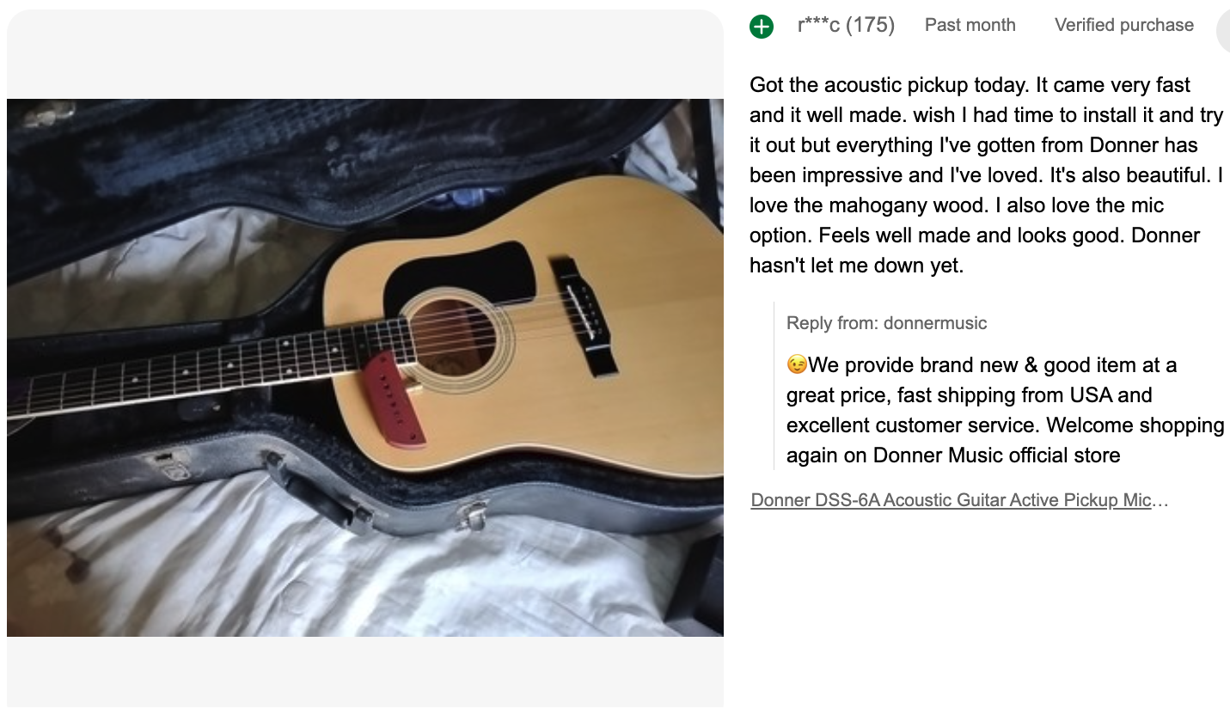Click the "Reply from: donnermusic" header
The height and width of the screenshot is (715, 1230).
[x=886, y=323]
